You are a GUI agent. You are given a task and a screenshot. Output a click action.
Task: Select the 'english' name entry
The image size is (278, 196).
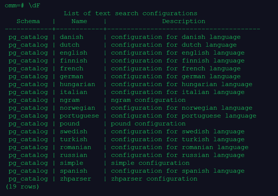click(x=73, y=53)
